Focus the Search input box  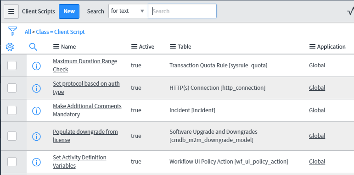click(182, 11)
